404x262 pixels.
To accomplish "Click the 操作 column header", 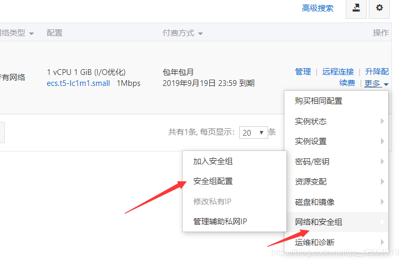I will pos(381,33).
